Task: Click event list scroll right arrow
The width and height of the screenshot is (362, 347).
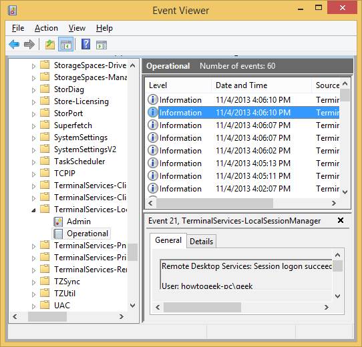Action: point(333,204)
